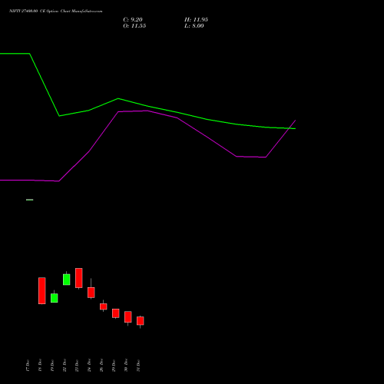The height and width of the screenshot is (384, 384).
Task: Click the 18 Dec tall red candlestick
Action: [x=42, y=291]
